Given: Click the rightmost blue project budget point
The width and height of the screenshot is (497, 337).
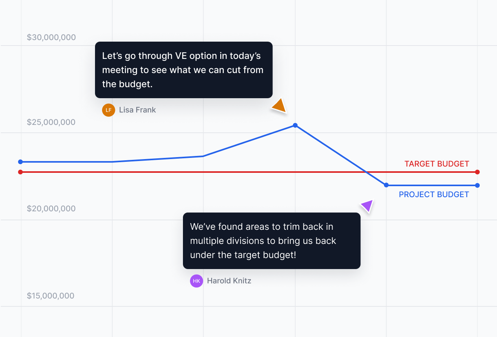Looking at the screenshot, I should [477, 185].
